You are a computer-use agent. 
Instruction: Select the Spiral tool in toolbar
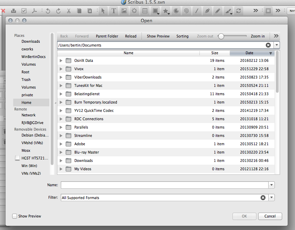click(x=187, y=11)
